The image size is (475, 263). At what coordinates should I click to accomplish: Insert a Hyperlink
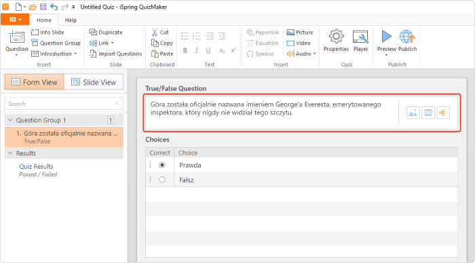pos(263,32)
